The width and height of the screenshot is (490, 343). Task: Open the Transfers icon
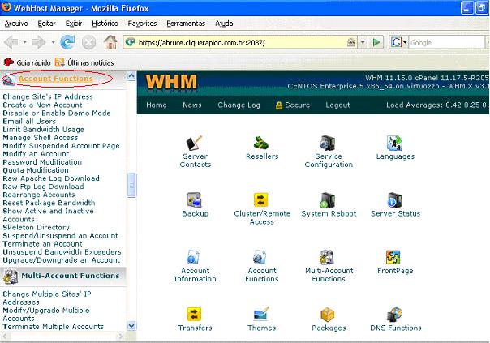(x=195, y=315)
